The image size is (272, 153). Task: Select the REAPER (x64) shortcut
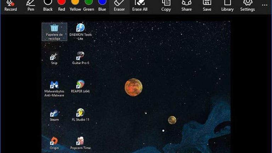80,87
